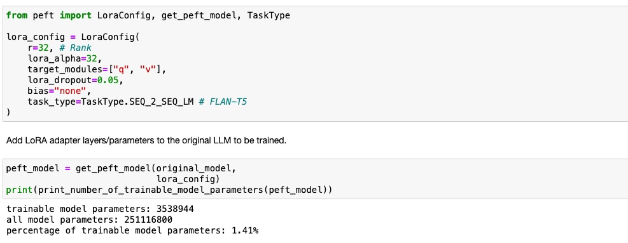Image resolution: width=628 pixels, height=243 pixels.
Task: Click the TaskType import name
Action: point(269,16)
